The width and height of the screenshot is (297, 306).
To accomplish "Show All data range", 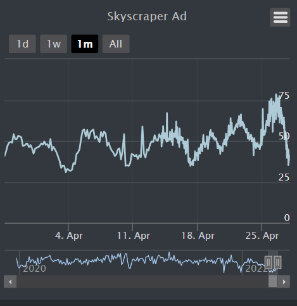I will pos(116,44).
